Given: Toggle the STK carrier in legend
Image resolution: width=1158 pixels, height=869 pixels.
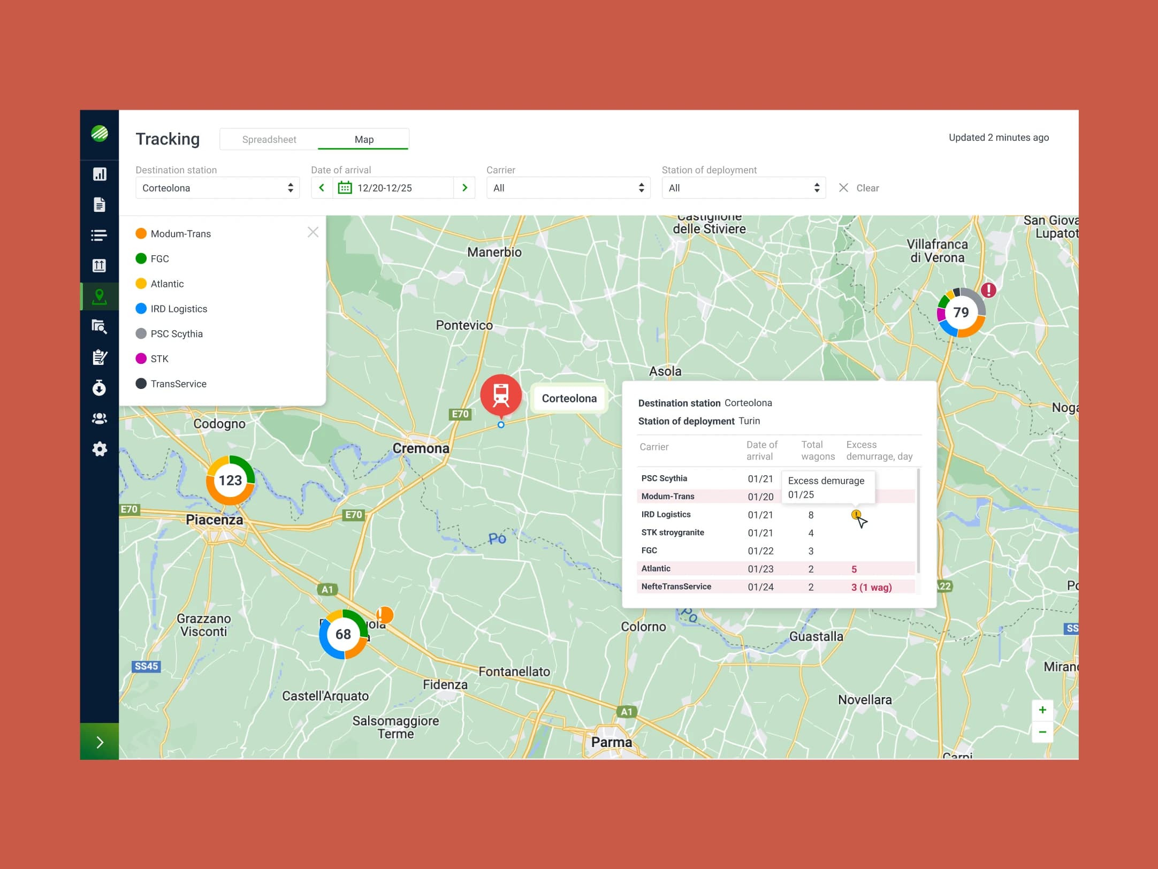Looking at the screenshot, I should coord(153,359).
